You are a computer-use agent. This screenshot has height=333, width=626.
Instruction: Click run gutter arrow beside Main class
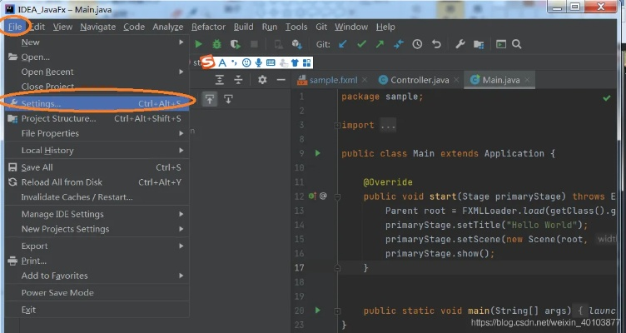[x=317, y=154]
